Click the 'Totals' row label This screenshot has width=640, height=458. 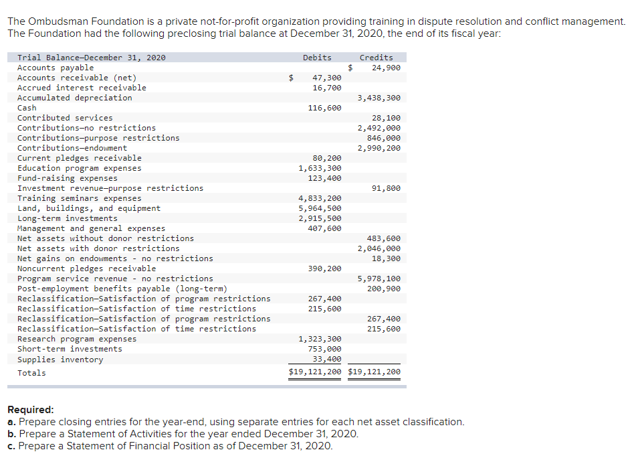click(x=31, y=373)
